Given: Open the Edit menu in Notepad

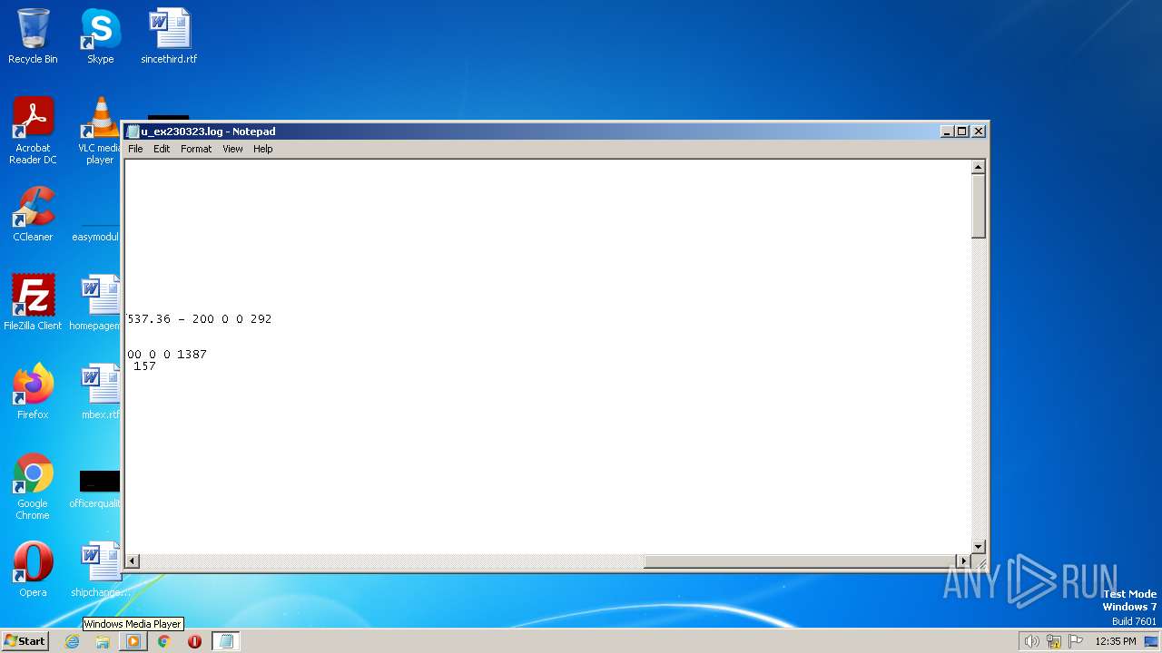Looking at the screenshot, I should (x=162, y=149).
